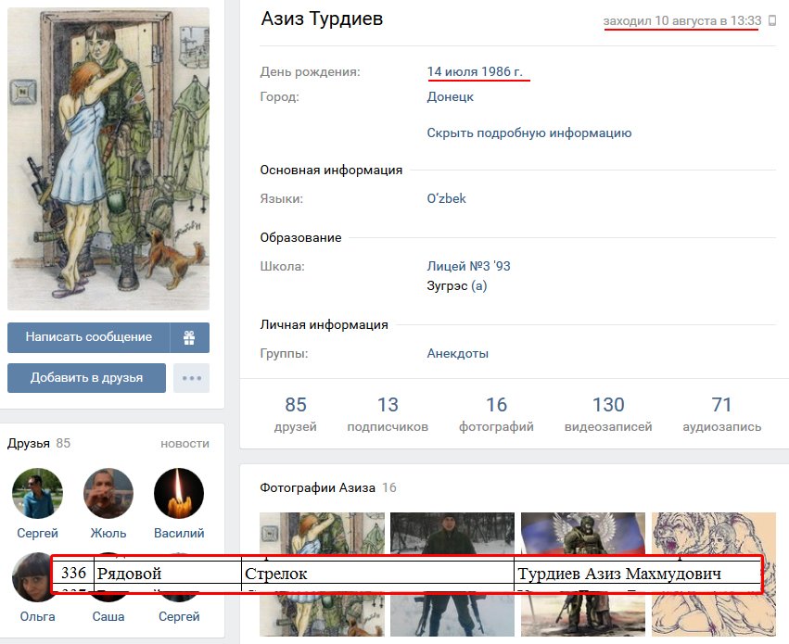Click the name Жюль under avatar
Screen dimensions: 789x644
(108, 533)
